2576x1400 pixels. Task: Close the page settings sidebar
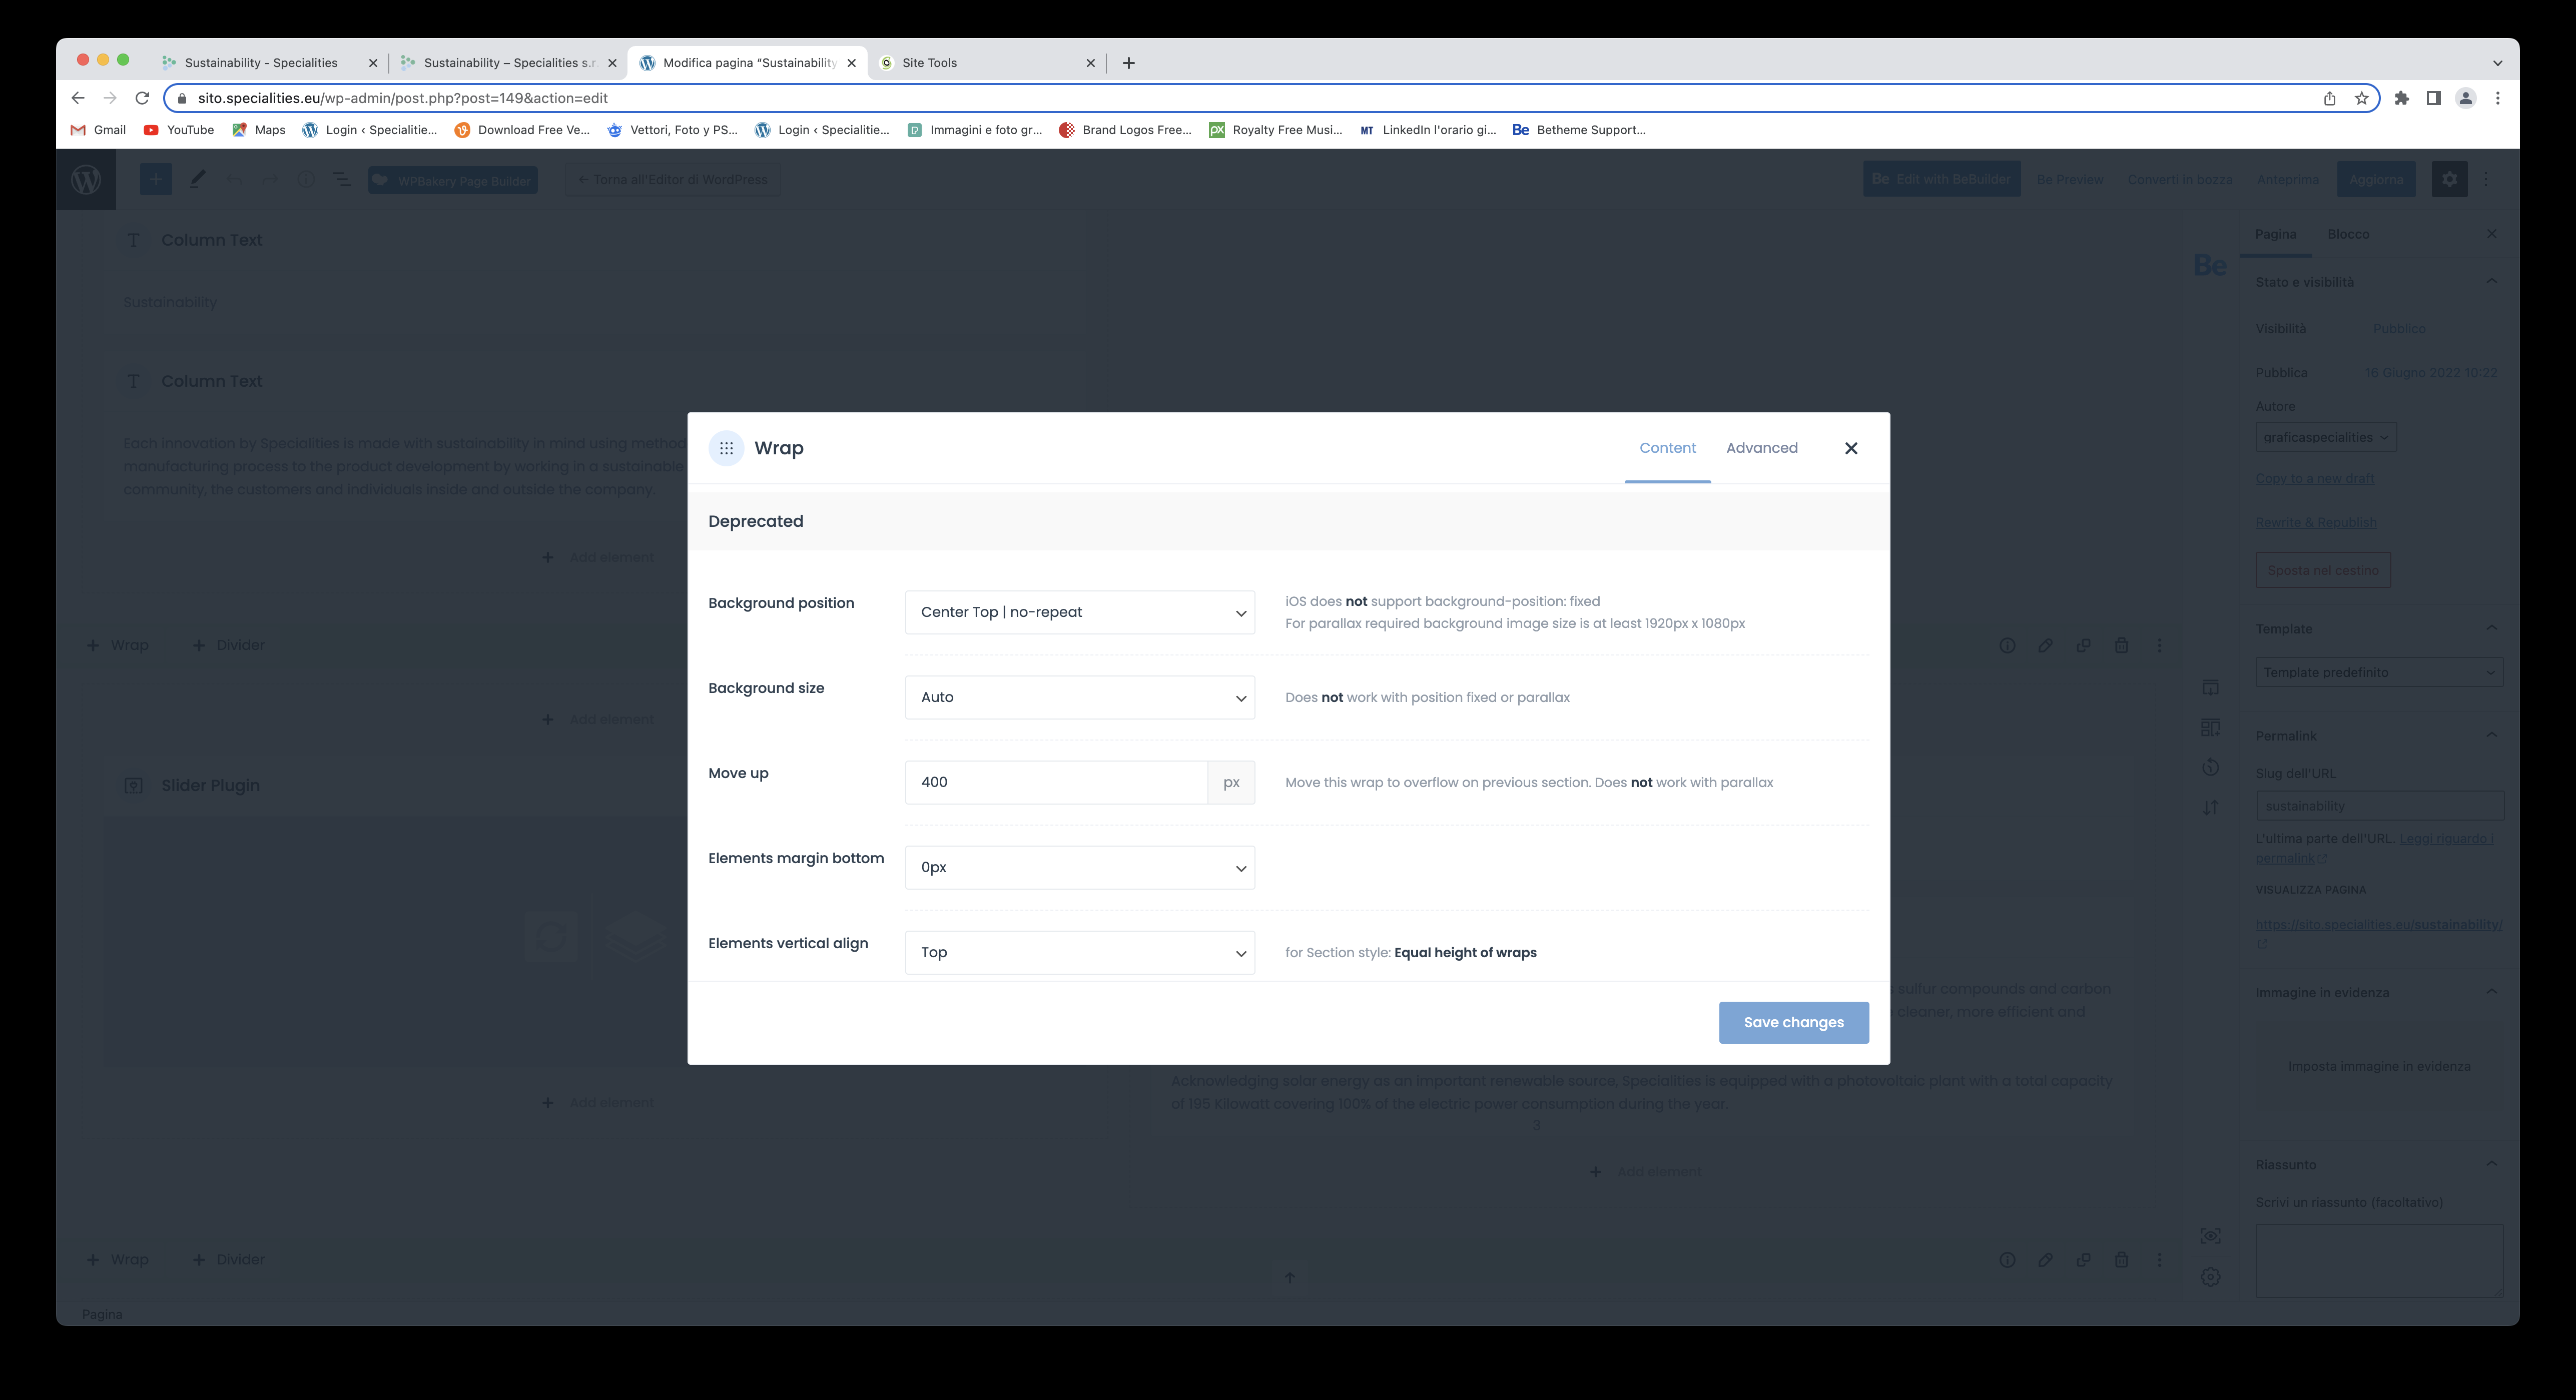coord(2492,234)
